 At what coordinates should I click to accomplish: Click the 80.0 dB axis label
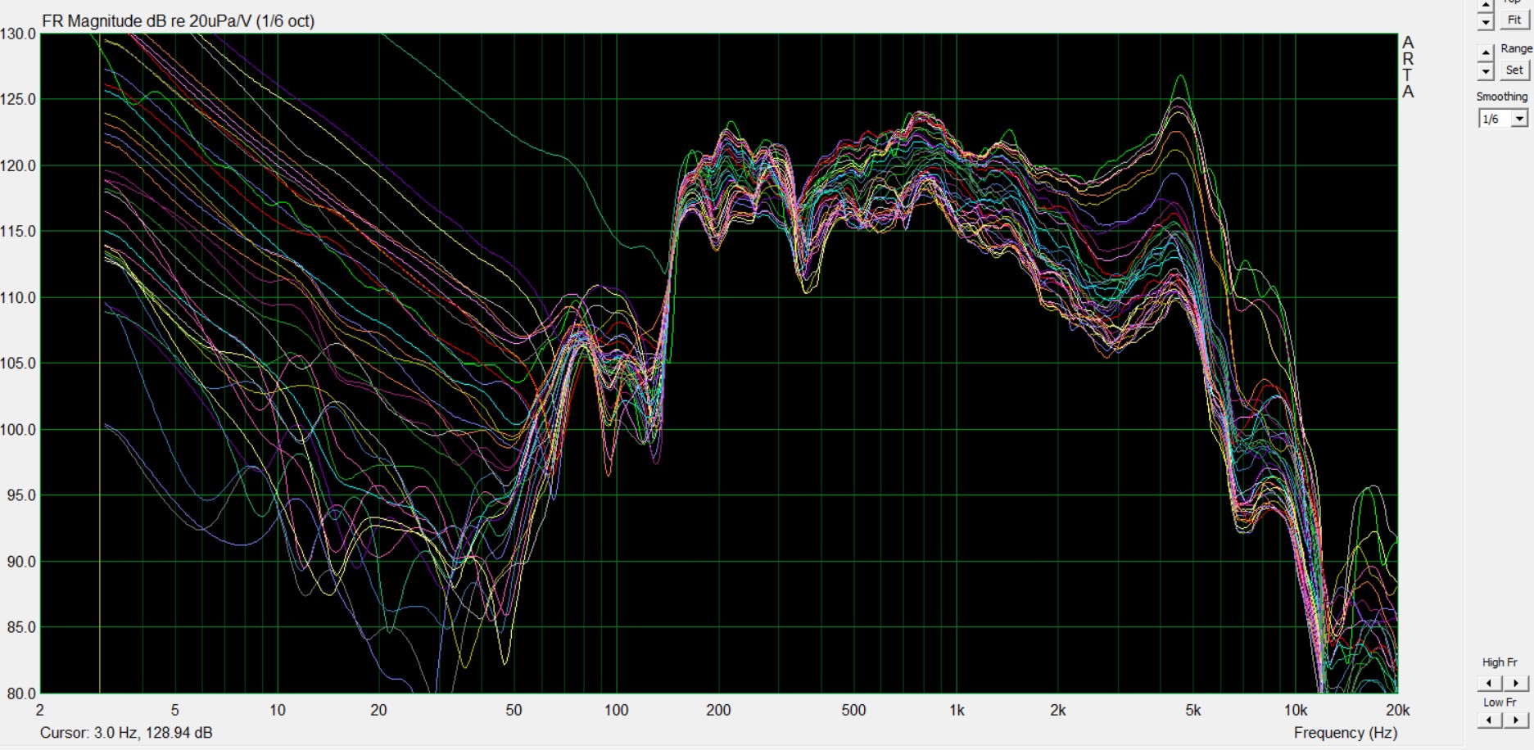(x=21, y=694)
